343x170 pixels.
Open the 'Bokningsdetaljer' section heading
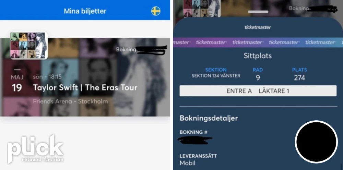pos(209,118)
